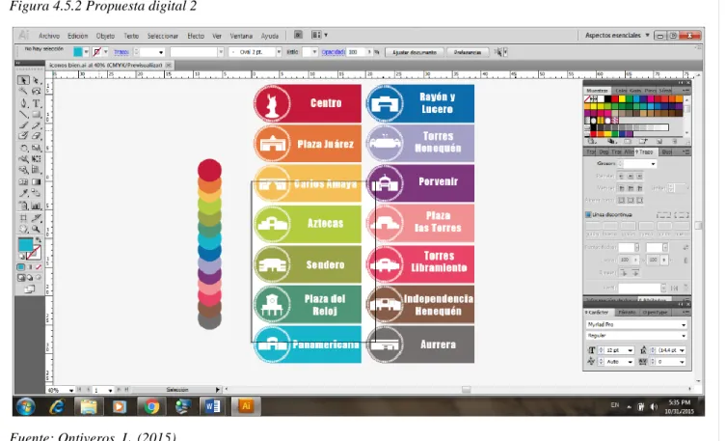The height and width of the screenshot is (441, 726).
Task: Open the Myriad Pro font dropdown
Action: pyautogui.click(x=636, y=325)
